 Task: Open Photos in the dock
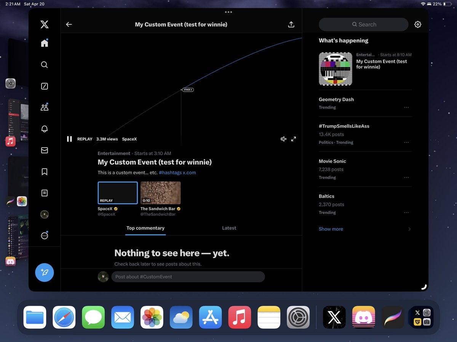click(152, 317)
